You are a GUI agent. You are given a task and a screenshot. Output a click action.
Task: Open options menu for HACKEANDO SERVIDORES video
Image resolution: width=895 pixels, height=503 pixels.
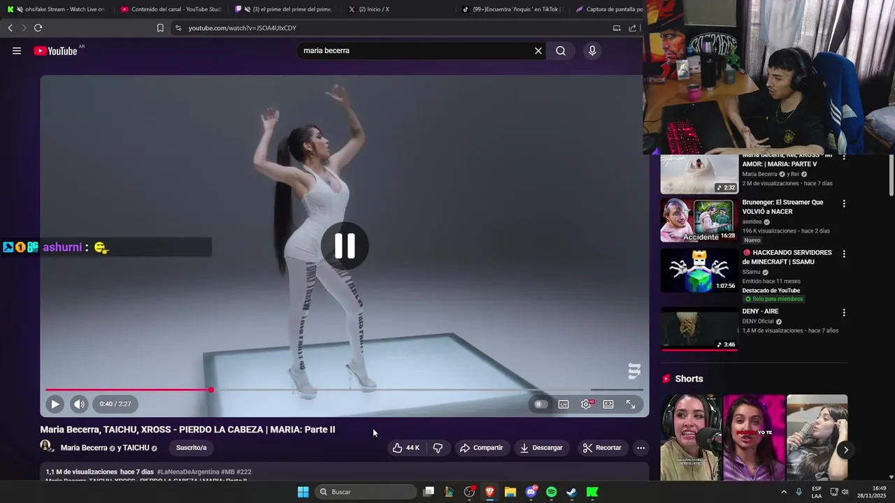[x=844, y=254]
